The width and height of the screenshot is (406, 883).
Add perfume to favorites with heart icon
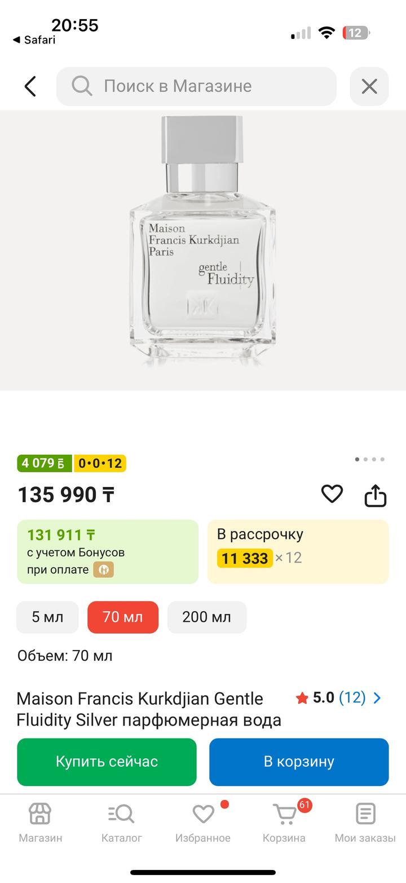[332, 494]
